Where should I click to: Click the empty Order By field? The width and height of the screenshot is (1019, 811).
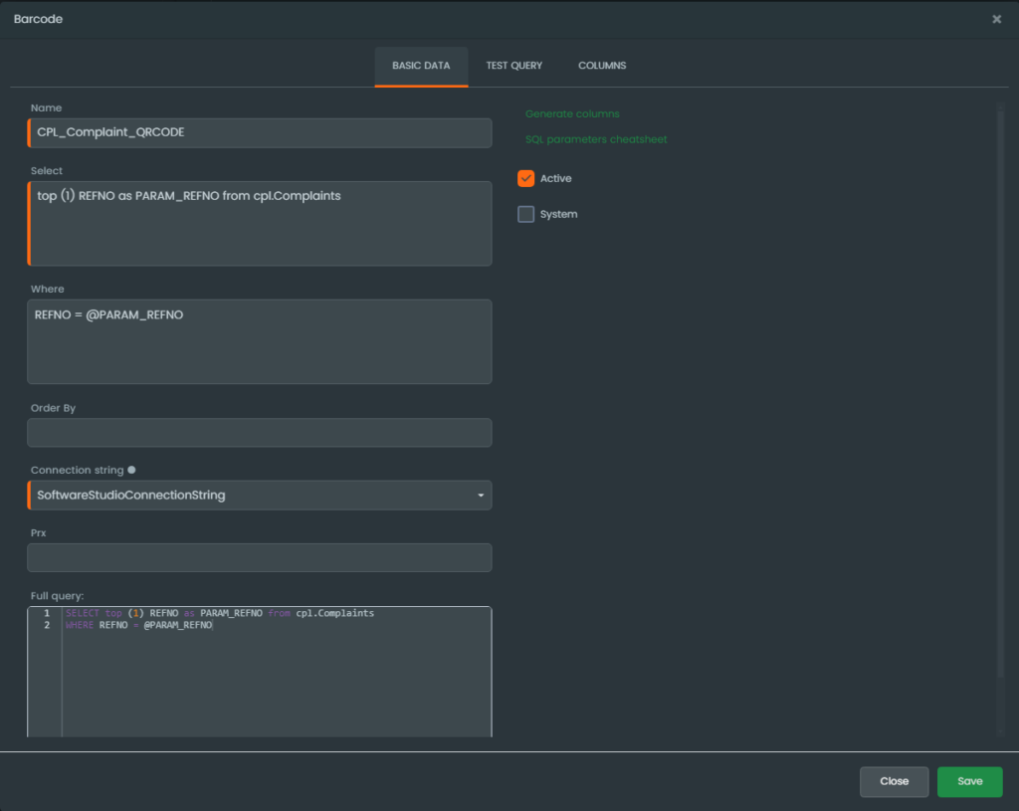tap(259, 433)
